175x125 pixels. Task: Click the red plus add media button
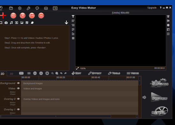click(x=3, y=15)
